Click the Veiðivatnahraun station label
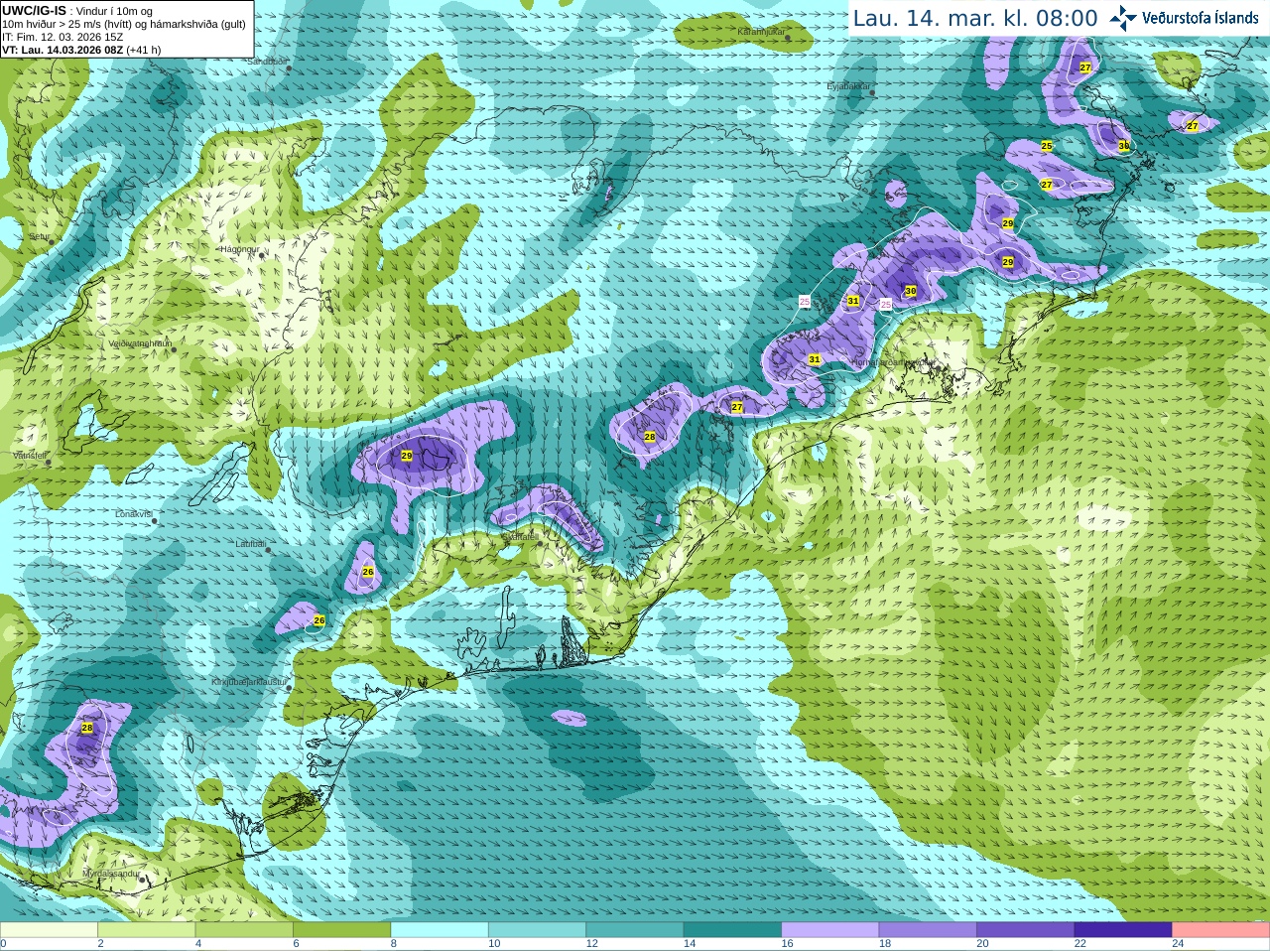The height and width of the screenshot is (951, 1270). (140, 343)
